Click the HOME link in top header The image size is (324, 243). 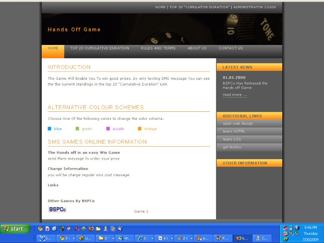160,7
